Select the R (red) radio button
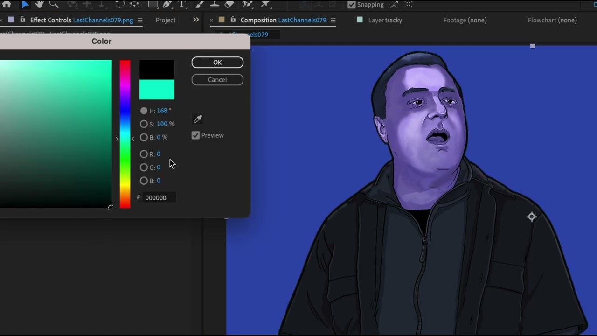597x336 pixels. click(144, 154)
